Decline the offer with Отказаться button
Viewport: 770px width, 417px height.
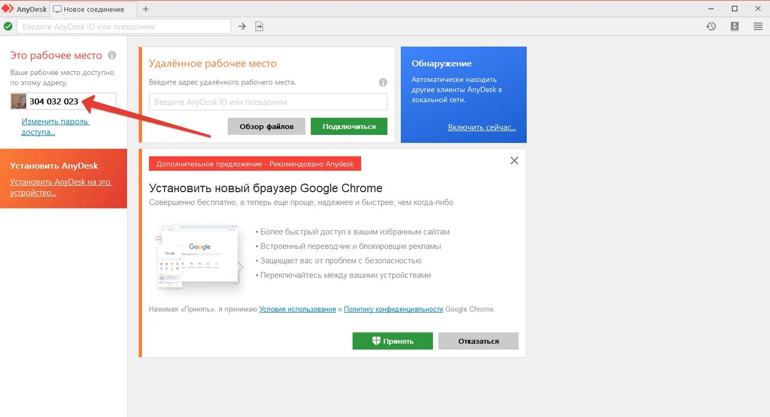(479, 341)
